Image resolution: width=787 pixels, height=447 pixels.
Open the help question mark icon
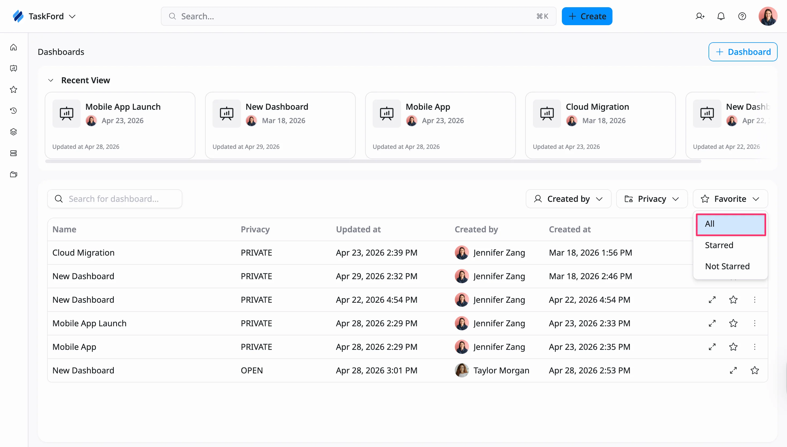(742, 16)
